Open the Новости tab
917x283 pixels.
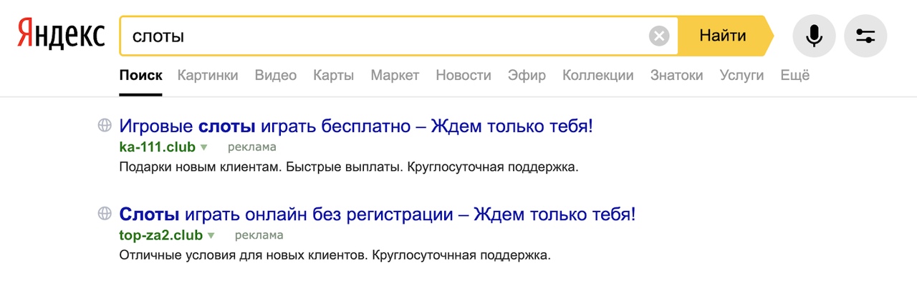click(464, 75)
